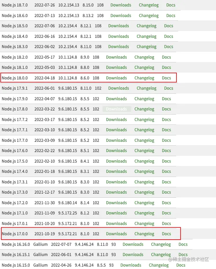216x269 pixels.
Task: Click Downloads in the Node.js 17.3.1 row
Action: pyautogui.click(x=116, y=182)
